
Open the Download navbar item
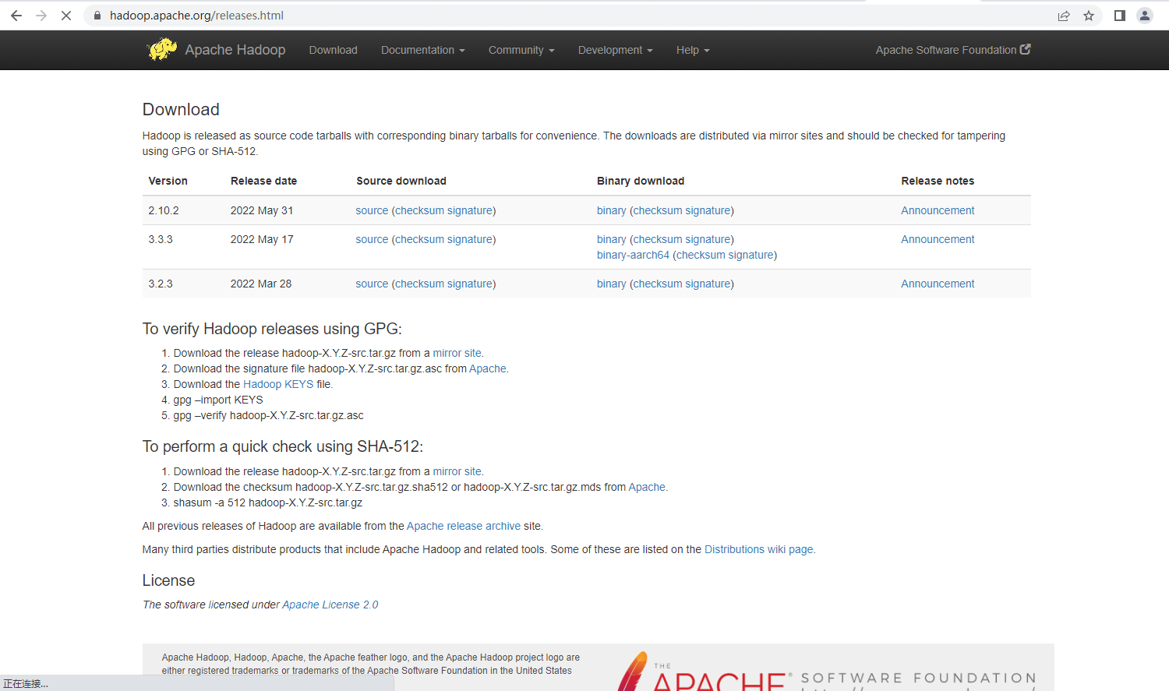pyautogui.click(x=333, y=50)
